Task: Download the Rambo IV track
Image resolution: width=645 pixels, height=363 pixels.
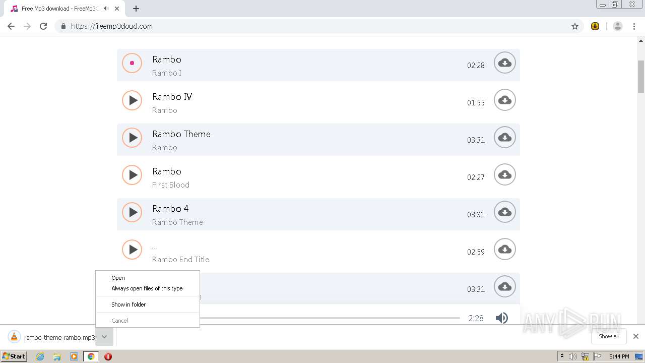Action: (504, 100)
